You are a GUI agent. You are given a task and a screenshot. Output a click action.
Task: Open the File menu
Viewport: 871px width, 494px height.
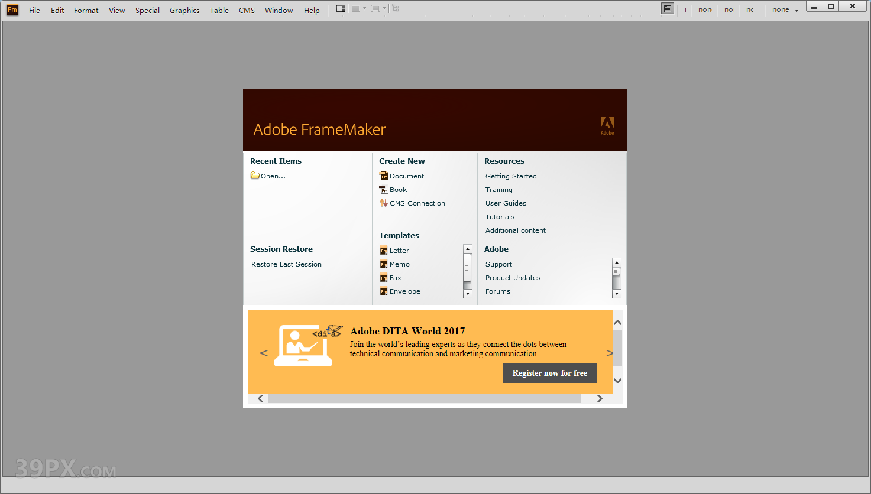point(35,10)
